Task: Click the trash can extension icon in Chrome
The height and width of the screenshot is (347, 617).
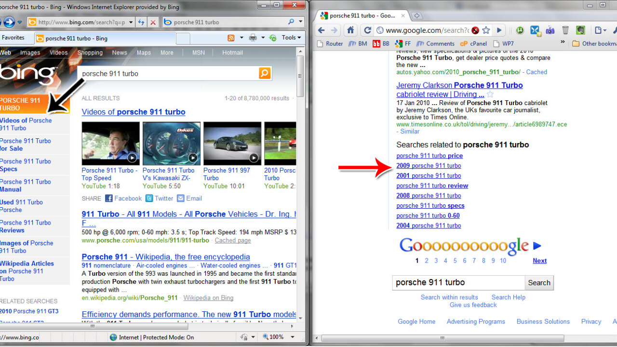Action: tap(565, 30)
